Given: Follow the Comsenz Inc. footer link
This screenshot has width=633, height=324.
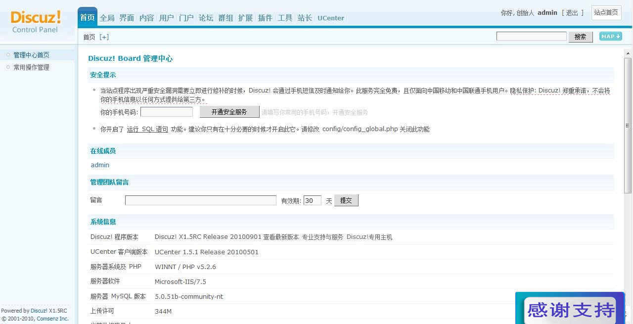Looking at the screenshot, I should coord(52,319).
